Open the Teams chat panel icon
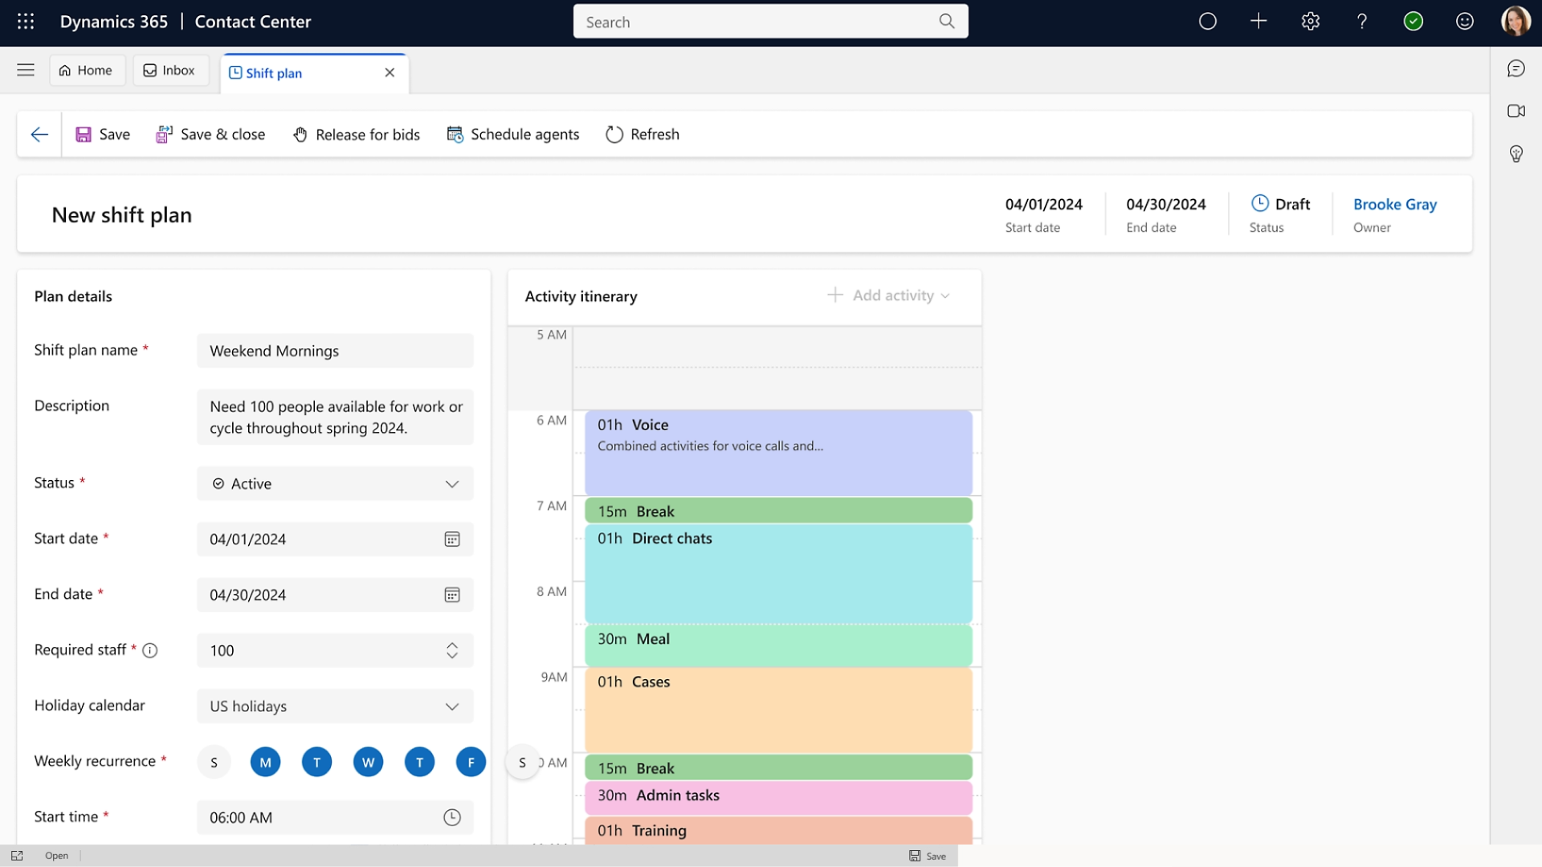The image size is (1542, 867). (1516, 68)
